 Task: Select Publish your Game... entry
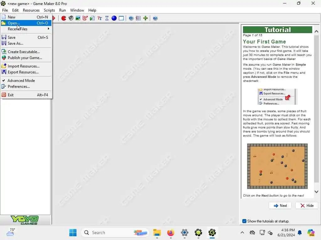[26, 58]
